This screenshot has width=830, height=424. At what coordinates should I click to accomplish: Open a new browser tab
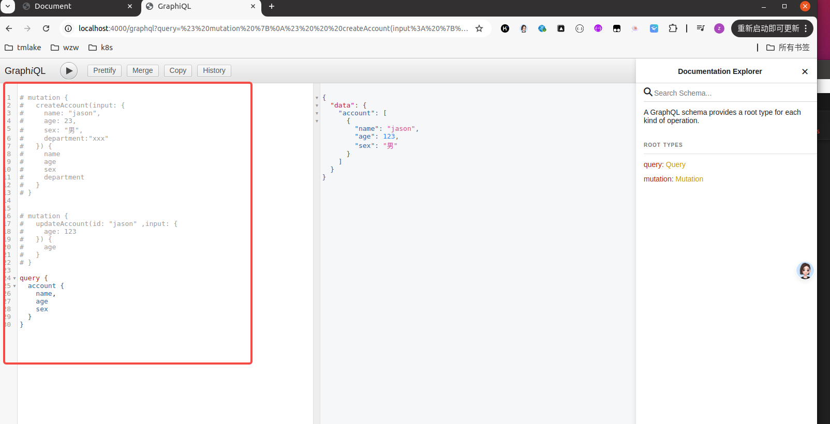(272, 6)
